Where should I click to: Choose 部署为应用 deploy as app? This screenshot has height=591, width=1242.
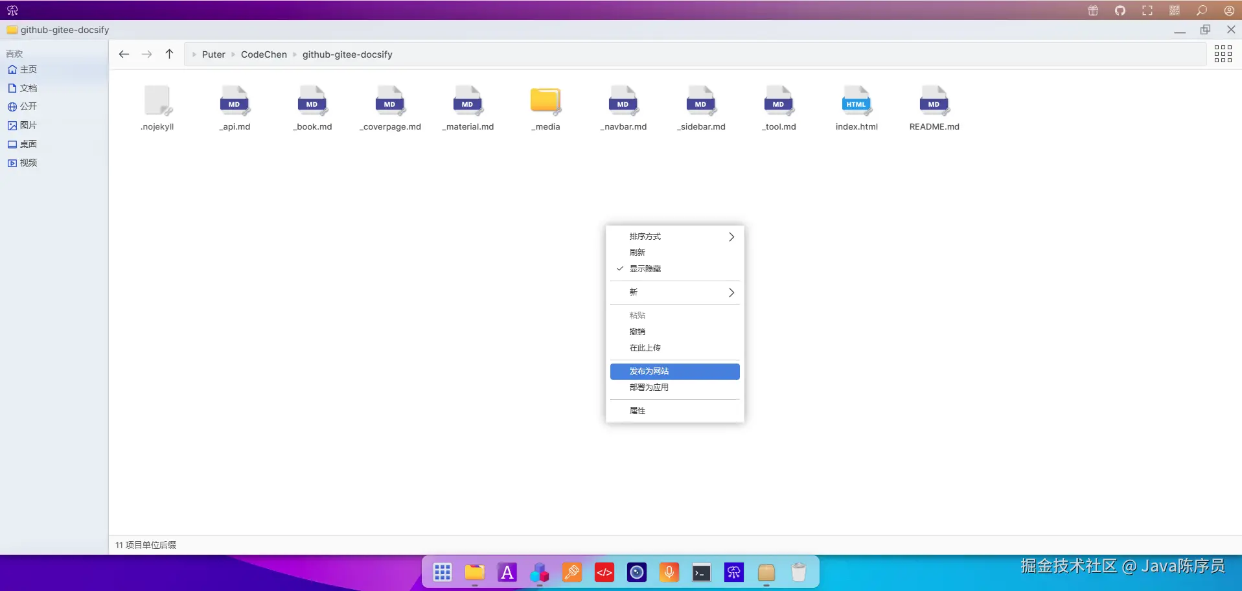[674, 388]
